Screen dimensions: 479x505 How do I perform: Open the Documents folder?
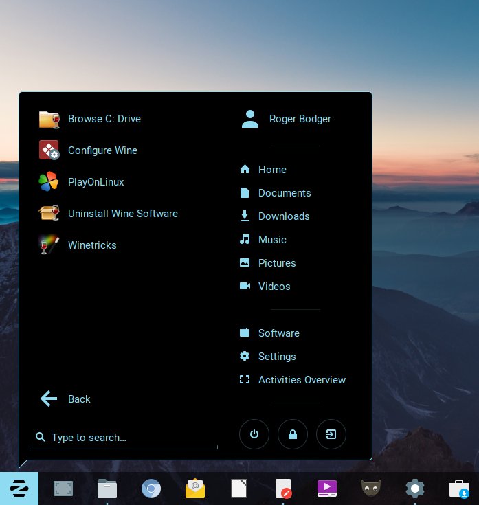tap(284, 193)
